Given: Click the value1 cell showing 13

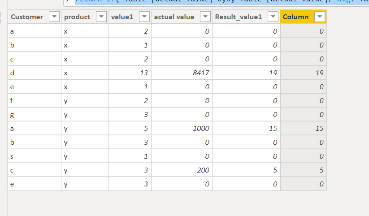Looking at the screenshot, I should pos(130,73).
